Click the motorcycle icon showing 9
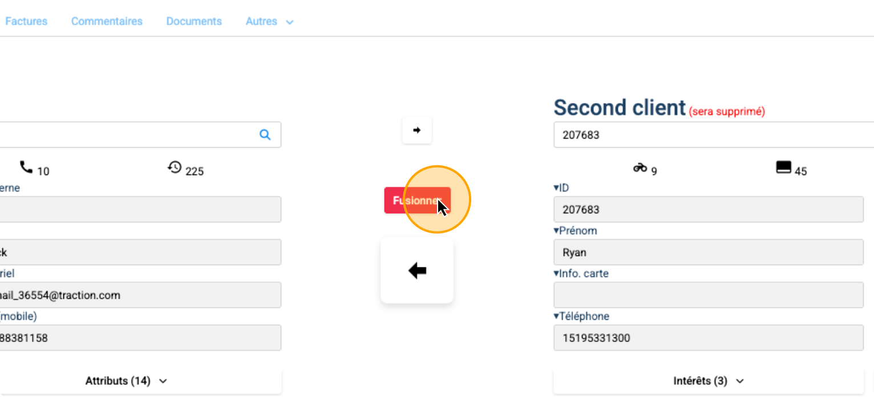874x399 pixels. [x=640, y=168]
